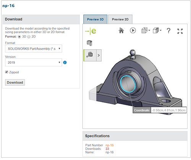Click the Download button
The height and width of the screenshot is (160, 191).
coord(15,82)
